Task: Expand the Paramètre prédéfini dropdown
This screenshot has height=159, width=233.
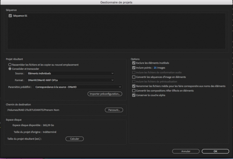Action: click(x=78, y=87)
